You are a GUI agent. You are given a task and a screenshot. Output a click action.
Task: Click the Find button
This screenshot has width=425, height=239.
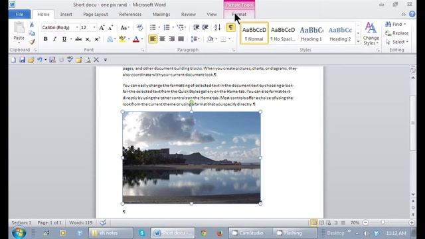[x=396, y=25]
